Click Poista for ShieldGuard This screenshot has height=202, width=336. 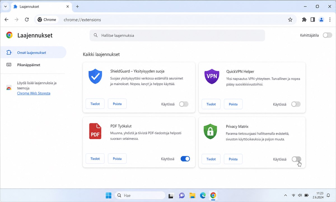117,104
